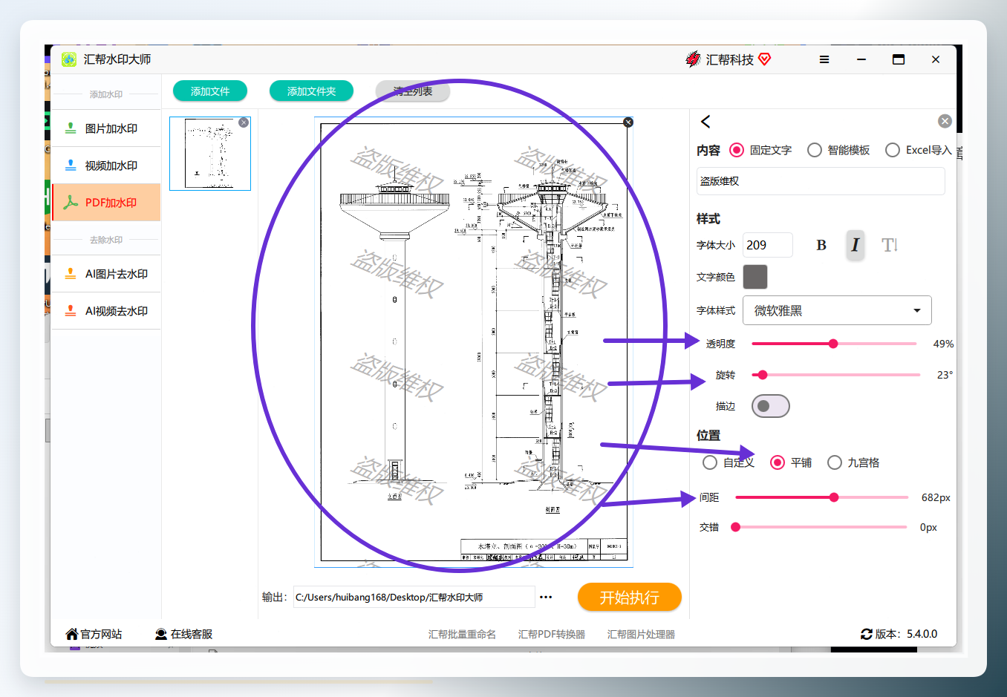The image size is (1007, 697).
Task: Open 图片加水印 in sidebar
Action: tap(106, 128)
